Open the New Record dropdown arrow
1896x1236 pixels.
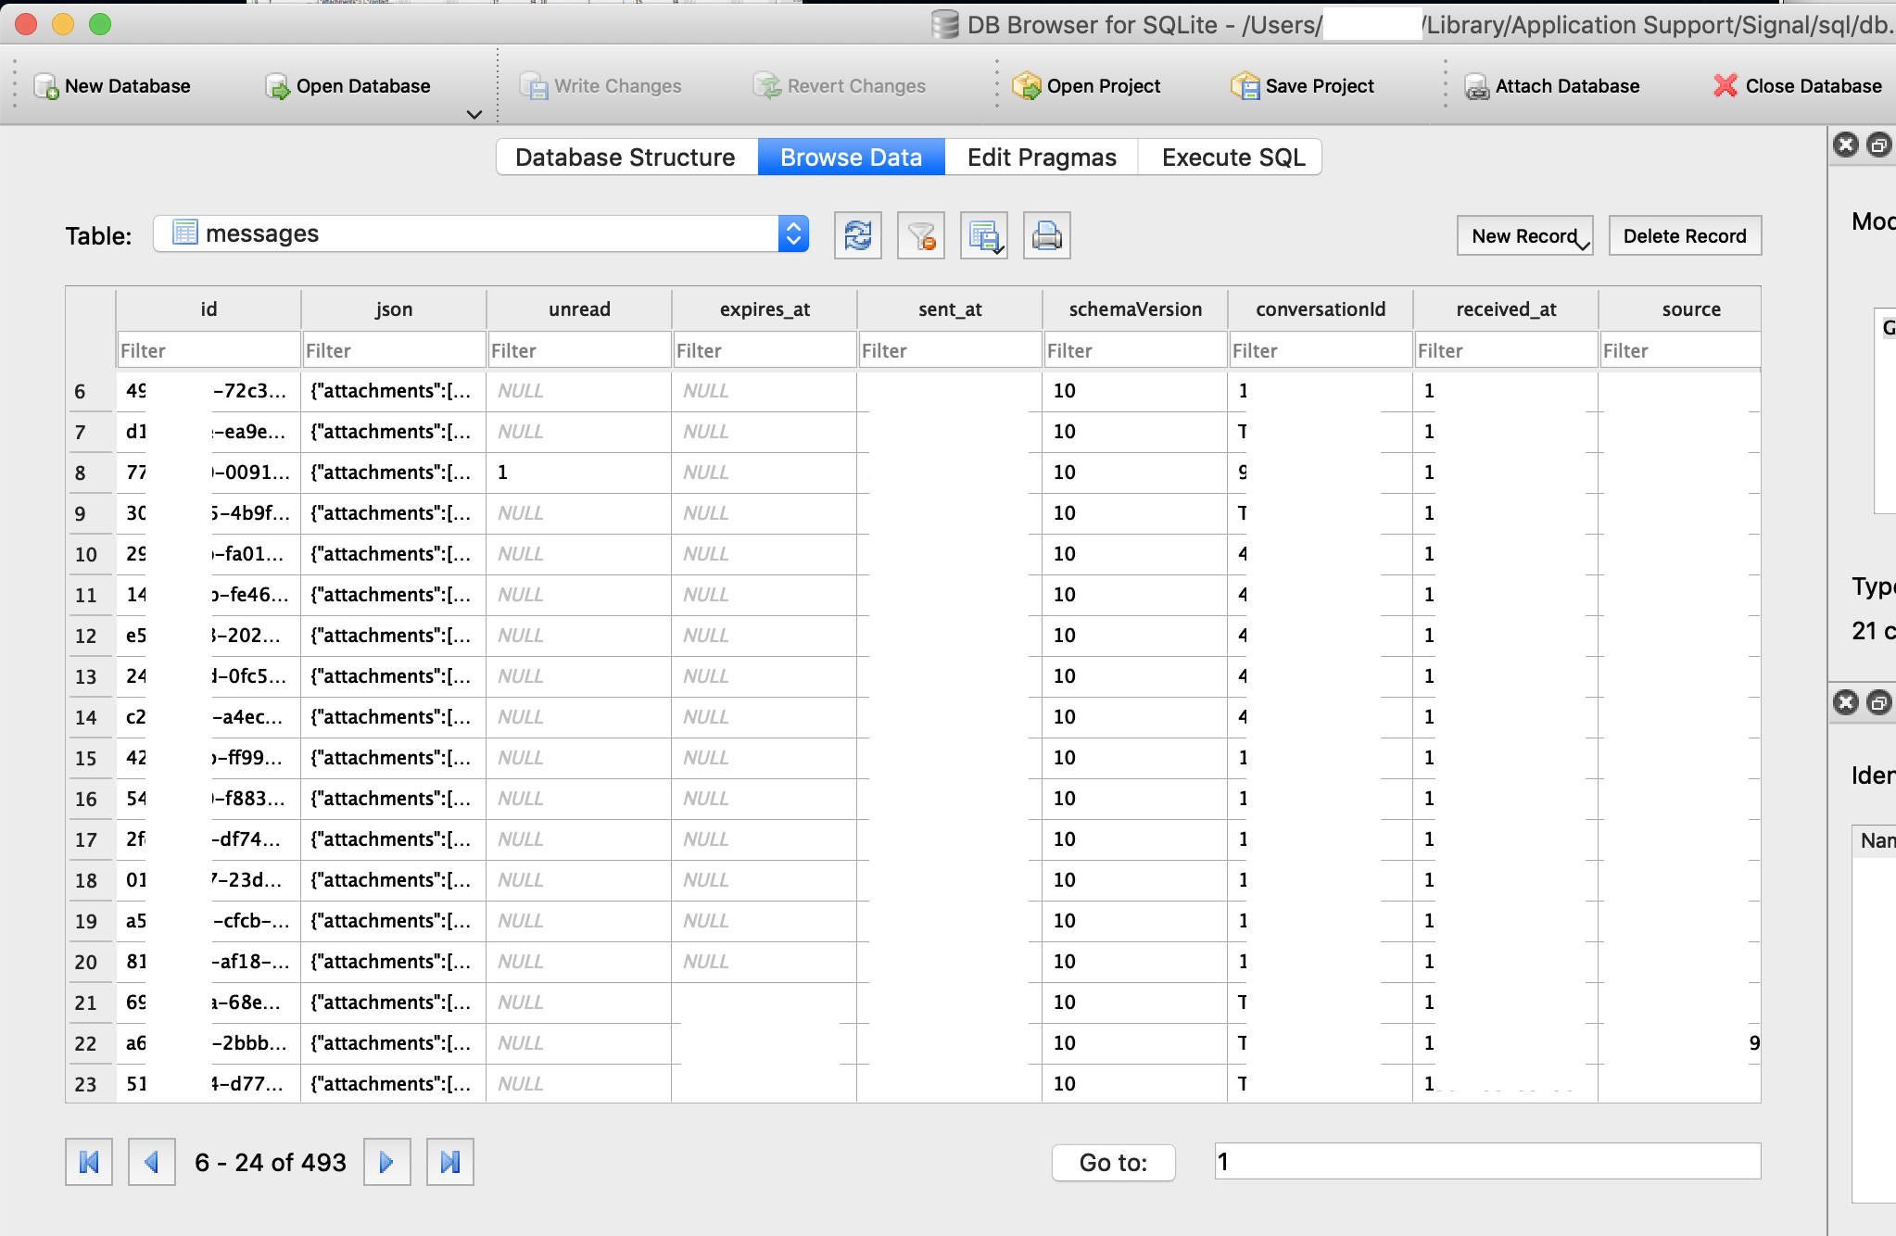(x=1583, y=246)
